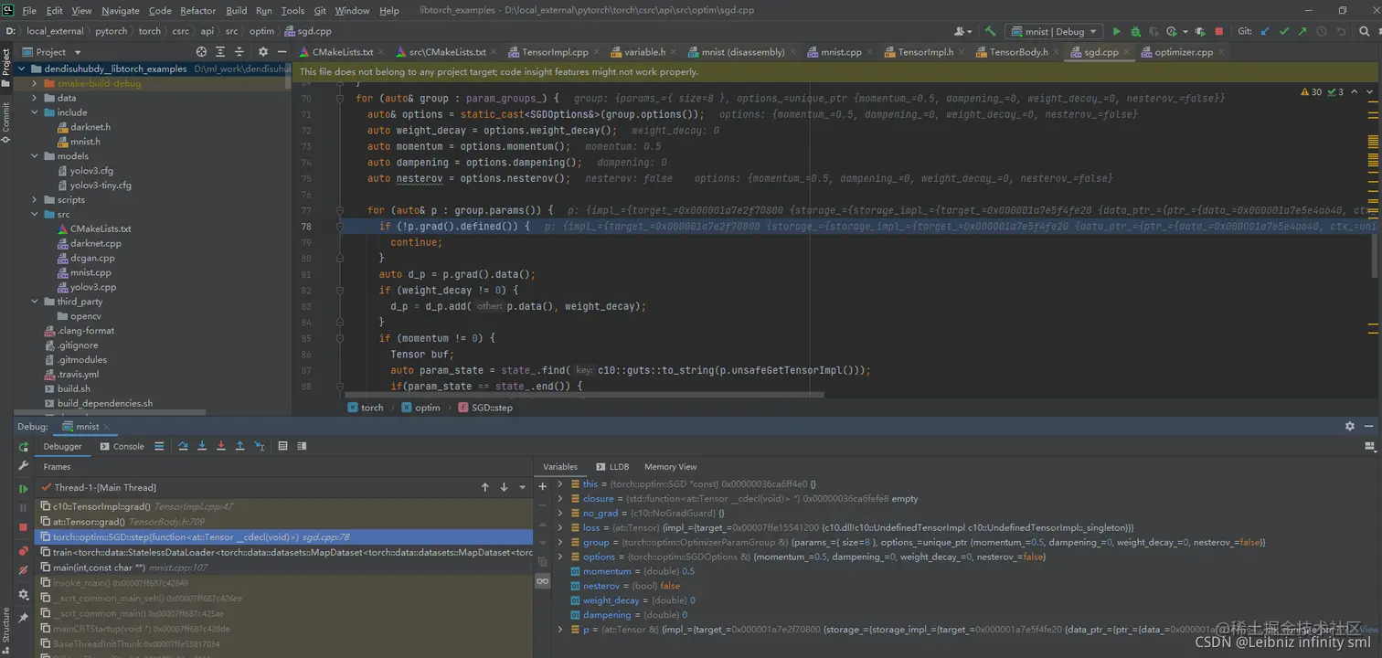Screen dimensions: 1382x658
Task: Expand the cmake-build-debug folder
Action: [35, 83]
